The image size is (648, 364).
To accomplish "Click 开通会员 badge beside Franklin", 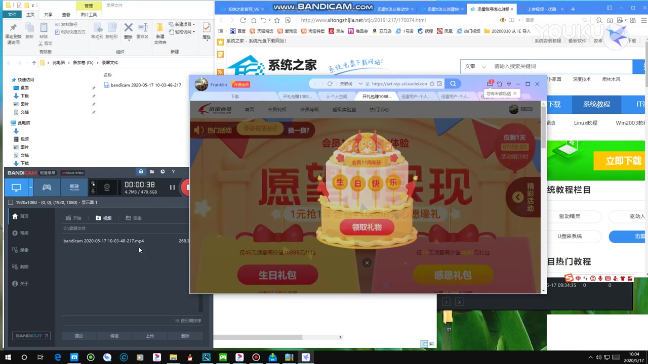I will click(241, 84).
